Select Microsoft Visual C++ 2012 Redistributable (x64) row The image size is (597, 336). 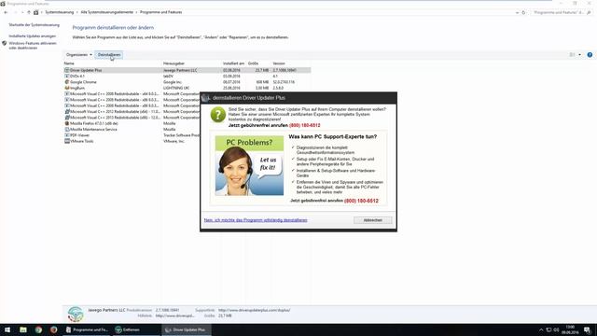132,112
